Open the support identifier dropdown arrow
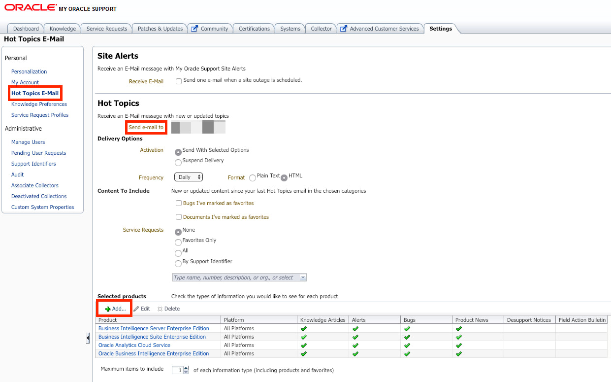This screenshot has height=382, width=611. [x=303, y=278]
